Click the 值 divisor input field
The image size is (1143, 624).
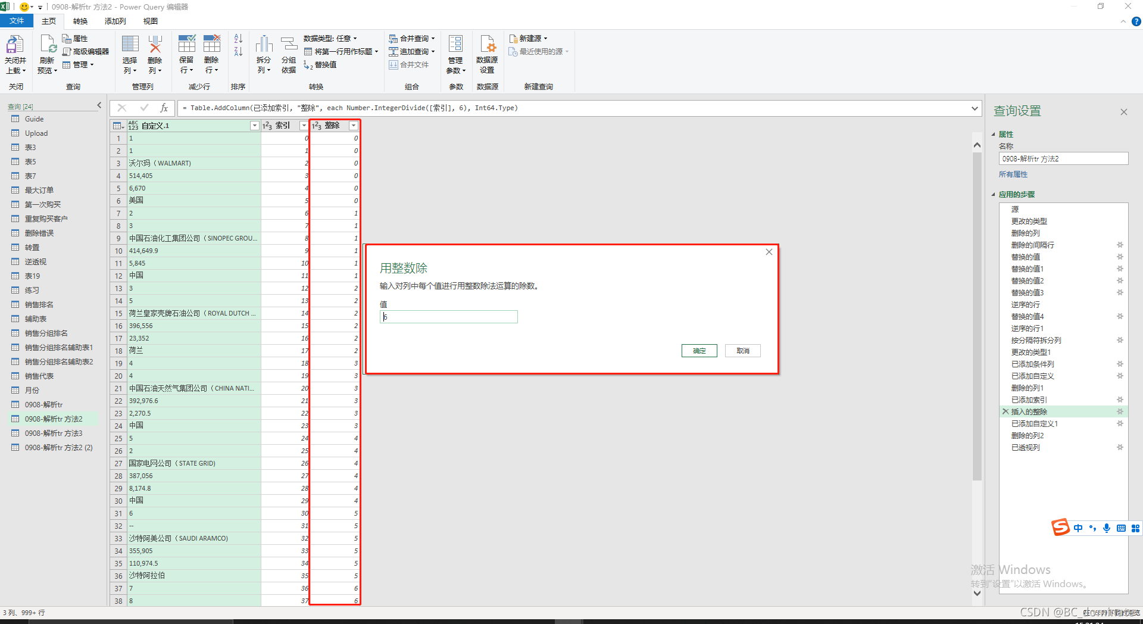(x=449, y=317)
